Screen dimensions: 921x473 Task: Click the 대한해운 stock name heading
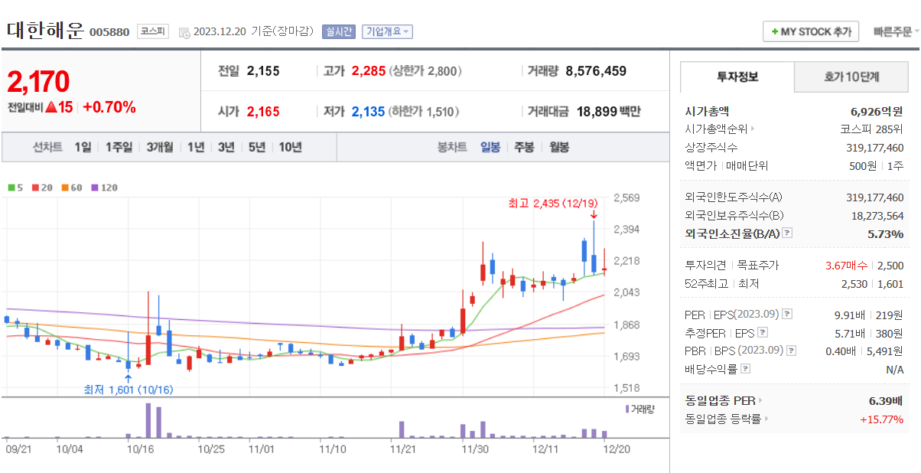click(x=45, y=31)
